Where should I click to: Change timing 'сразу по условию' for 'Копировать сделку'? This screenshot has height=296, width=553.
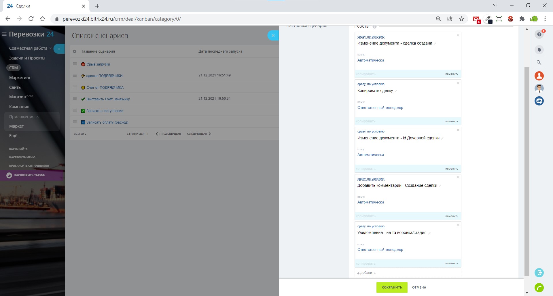tap(371, 84)
